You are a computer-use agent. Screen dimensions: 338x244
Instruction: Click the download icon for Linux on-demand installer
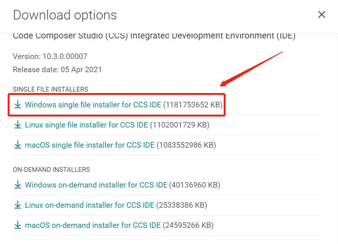click(17, 205)
